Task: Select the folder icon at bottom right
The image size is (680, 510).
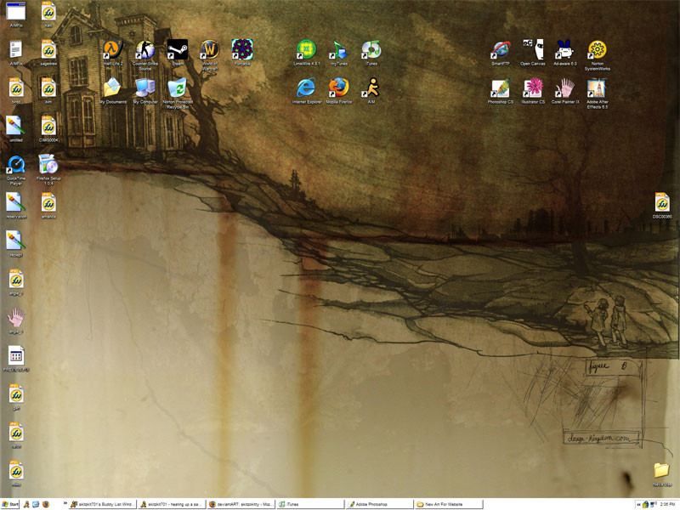Action: click(662, 471)
